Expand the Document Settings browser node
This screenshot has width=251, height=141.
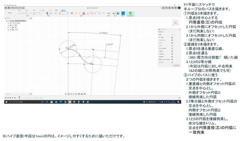8,23
